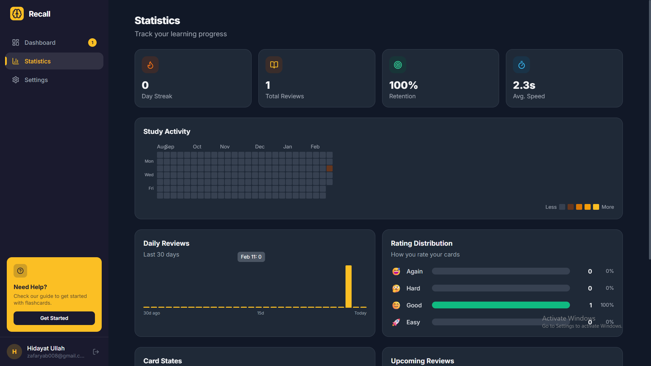The height and width of the screenshot is (366, 651).
Task: Click the stopwatch Avg. Speed icon
Action: point(521,65)
